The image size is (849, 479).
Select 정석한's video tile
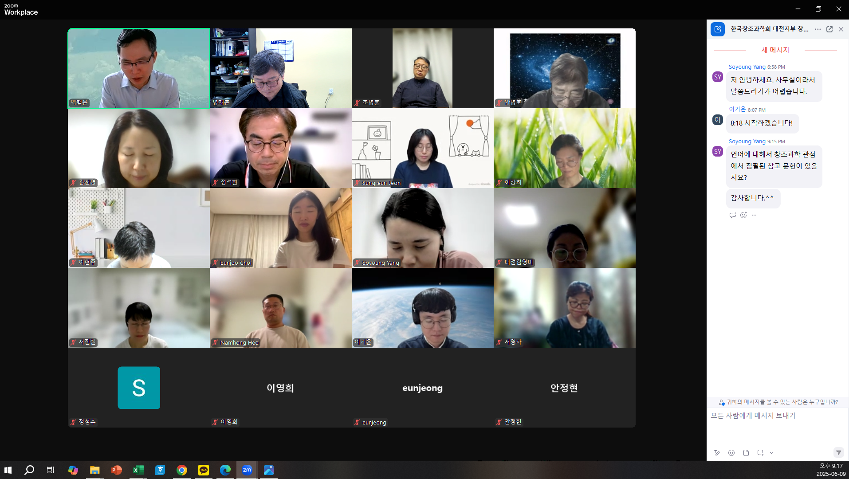281,148
